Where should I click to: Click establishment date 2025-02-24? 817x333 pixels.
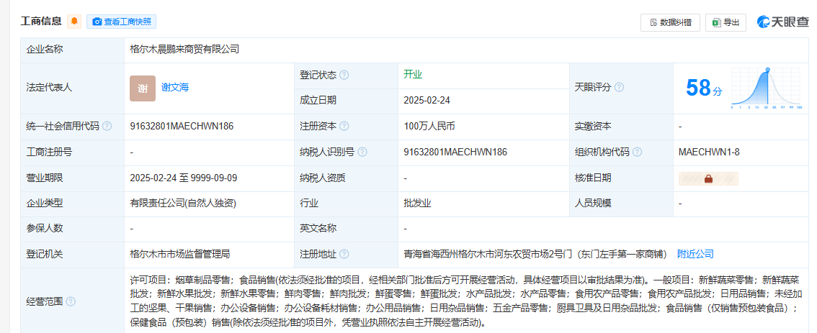[428, 101]
